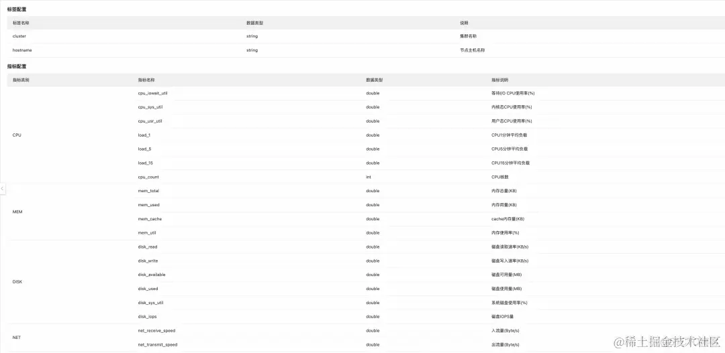Click the 内存使用率(%) description
Image resolution: width=725 pixels, height=353 pixels.
click(x=505, y=232)
